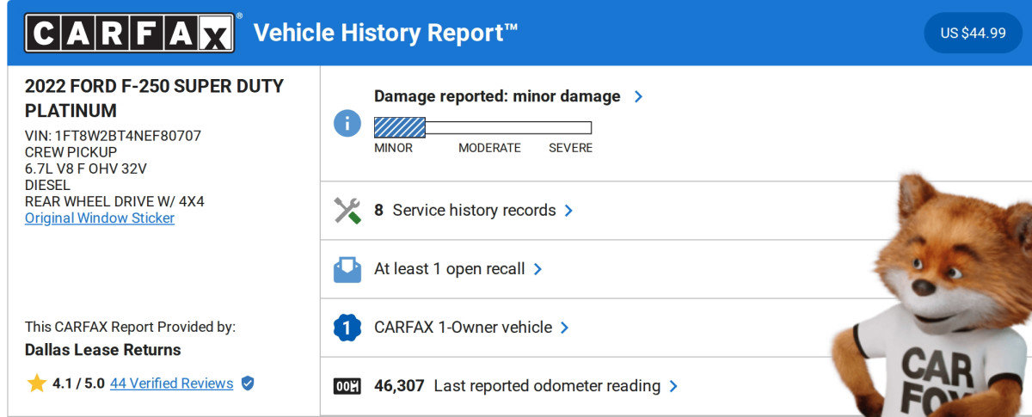The height and width of the screenshot is (417, 1032).
Task: Click the damage severity bar
Action: (x=482, y=127)
